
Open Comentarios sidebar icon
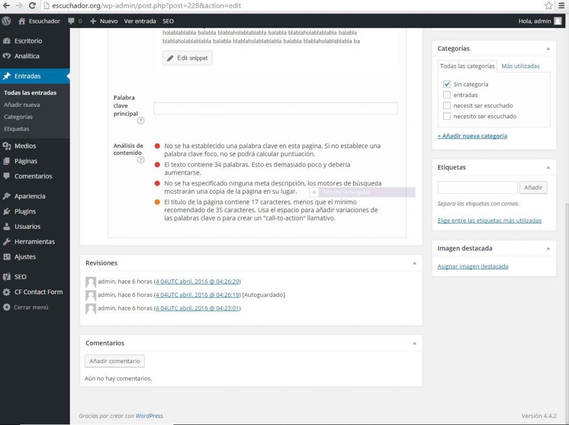[x=7, y=176]
